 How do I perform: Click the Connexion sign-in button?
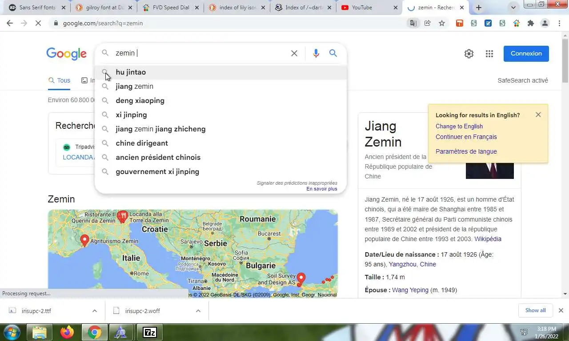[x=526, y=53]
